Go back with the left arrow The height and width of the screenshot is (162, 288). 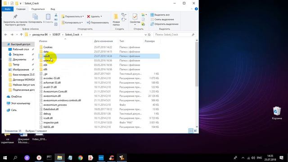(6, 35)
